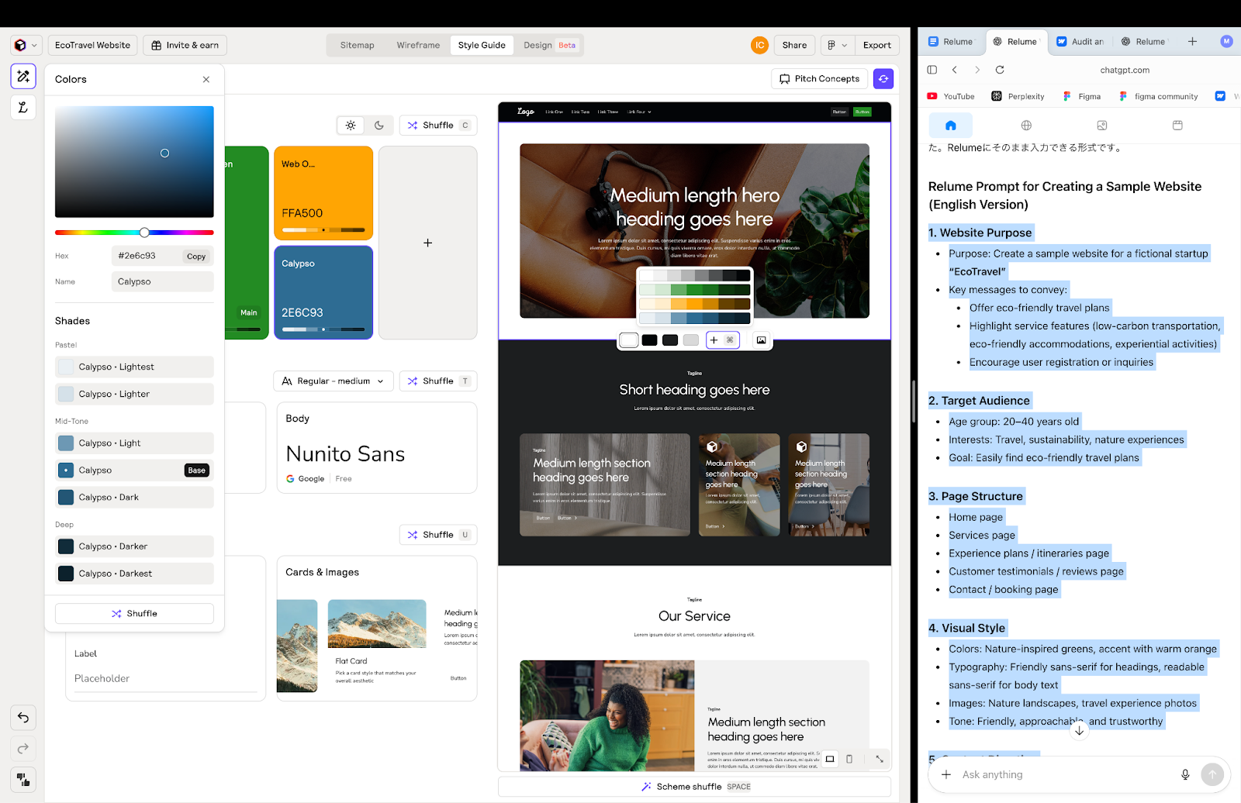Enable dark mode with moon toggle
Viewport: 1241px width, 803px height.
point(379,125)
